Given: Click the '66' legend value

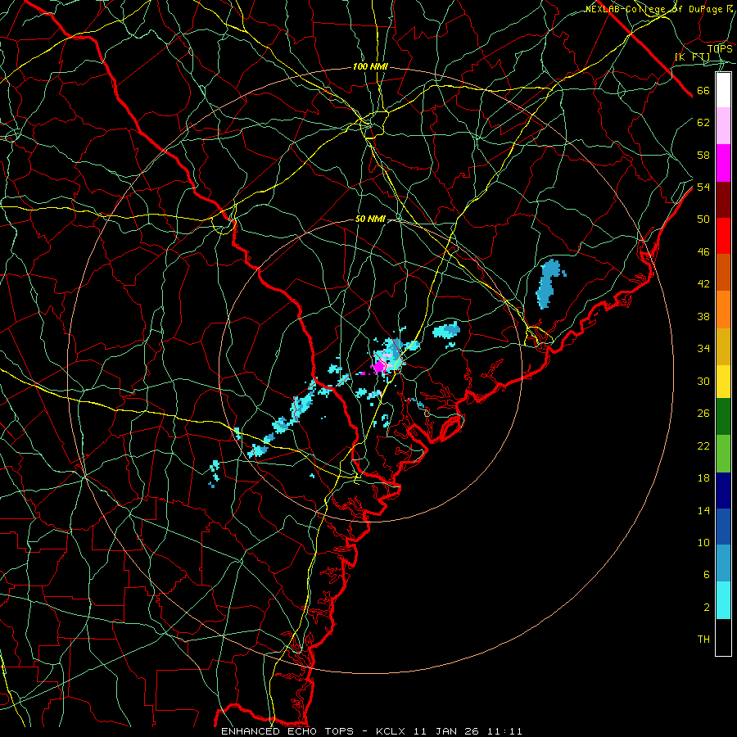Looking at the screenshot, I should point(703,91).
